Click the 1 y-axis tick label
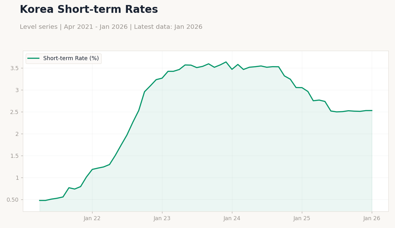This screenshot has width=395, height=228. 17,178
